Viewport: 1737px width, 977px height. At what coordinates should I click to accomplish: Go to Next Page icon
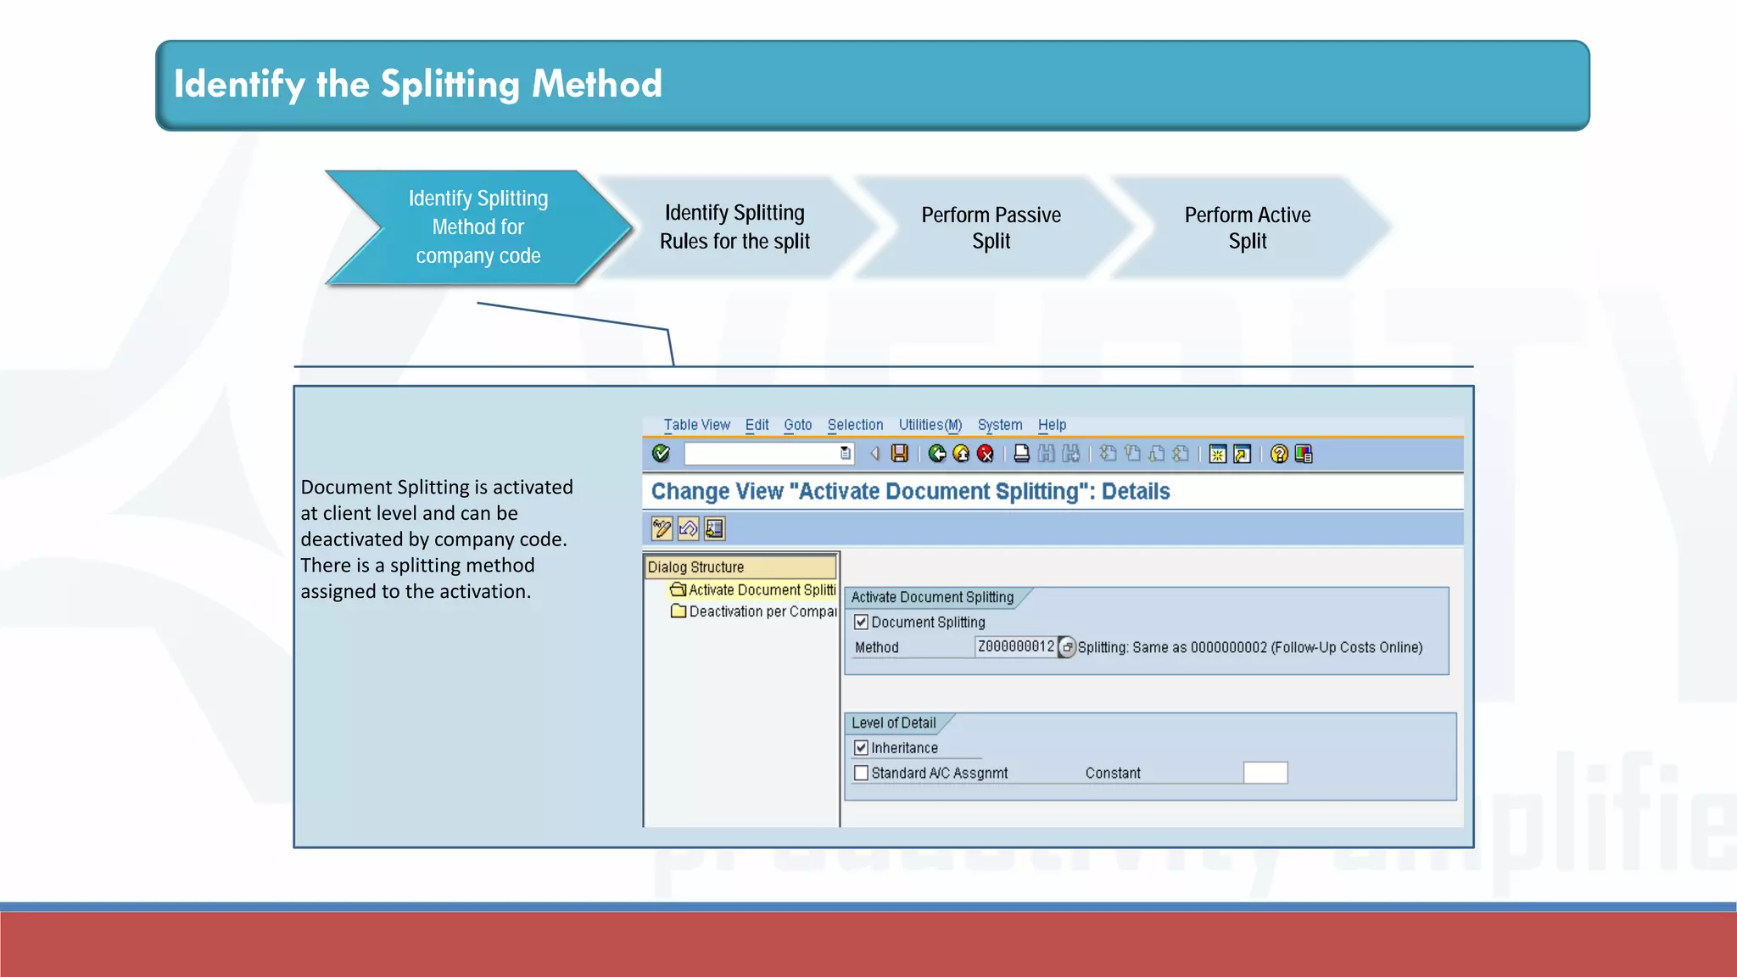click(1157, 454)
